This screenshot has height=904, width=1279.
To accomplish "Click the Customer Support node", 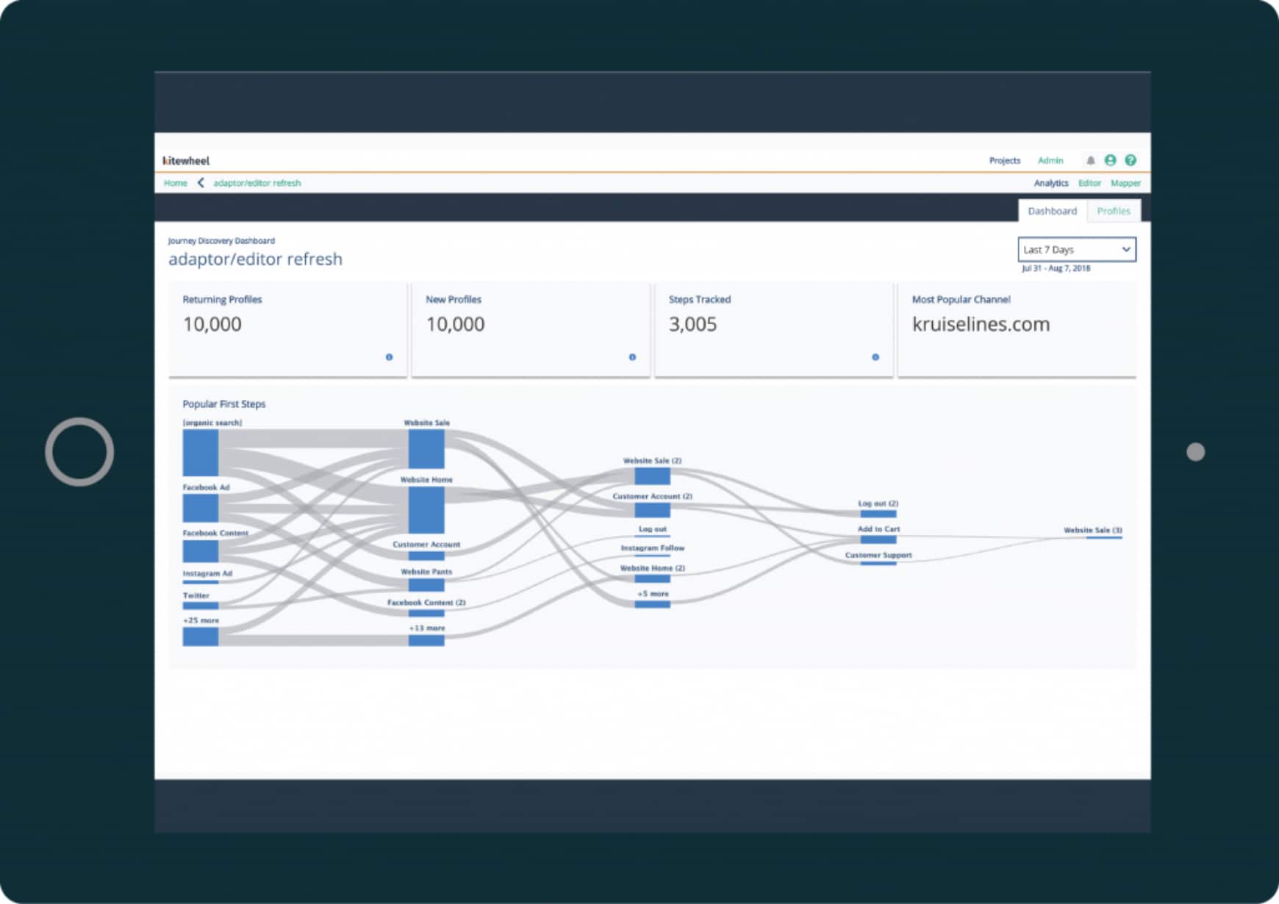I will point(878,563).
